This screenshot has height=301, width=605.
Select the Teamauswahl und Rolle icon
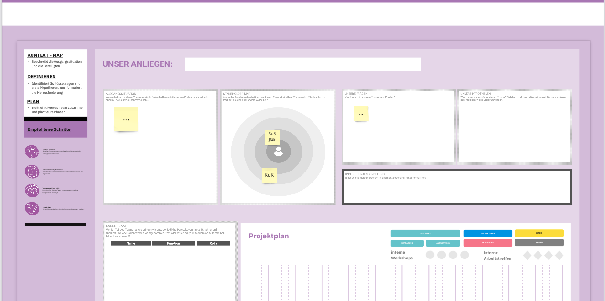(32, 190)
